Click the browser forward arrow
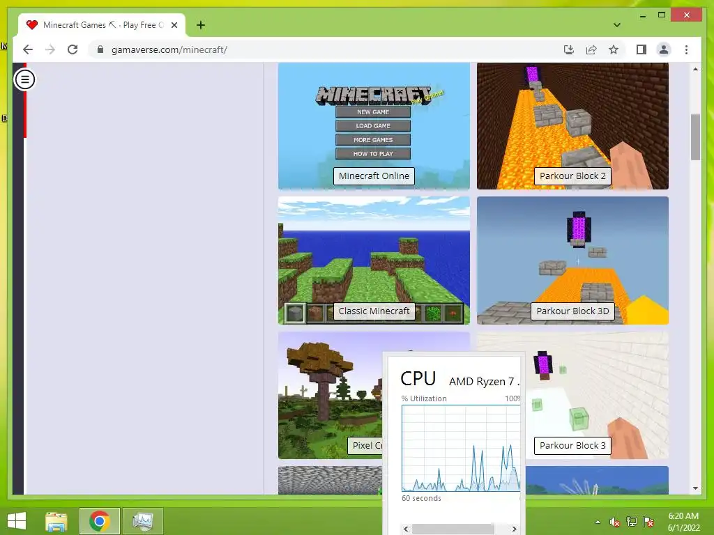The height and width of the screenshot is (535, 714). click(50, 49)
